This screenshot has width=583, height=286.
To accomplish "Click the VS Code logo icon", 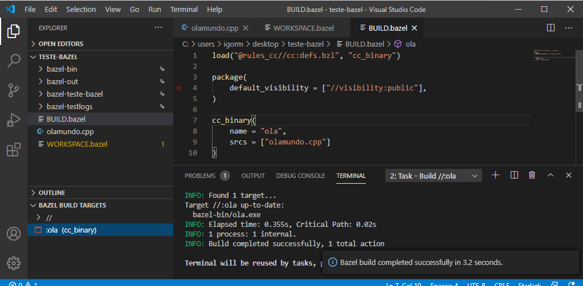I will [x=10, y=9].
